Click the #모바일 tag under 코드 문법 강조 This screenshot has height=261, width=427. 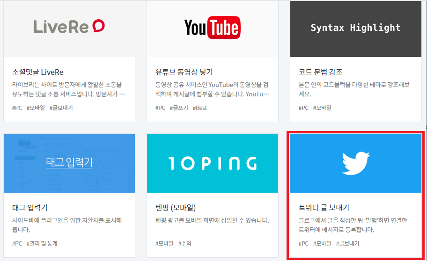pyautogui.click(x=322, y=108)
